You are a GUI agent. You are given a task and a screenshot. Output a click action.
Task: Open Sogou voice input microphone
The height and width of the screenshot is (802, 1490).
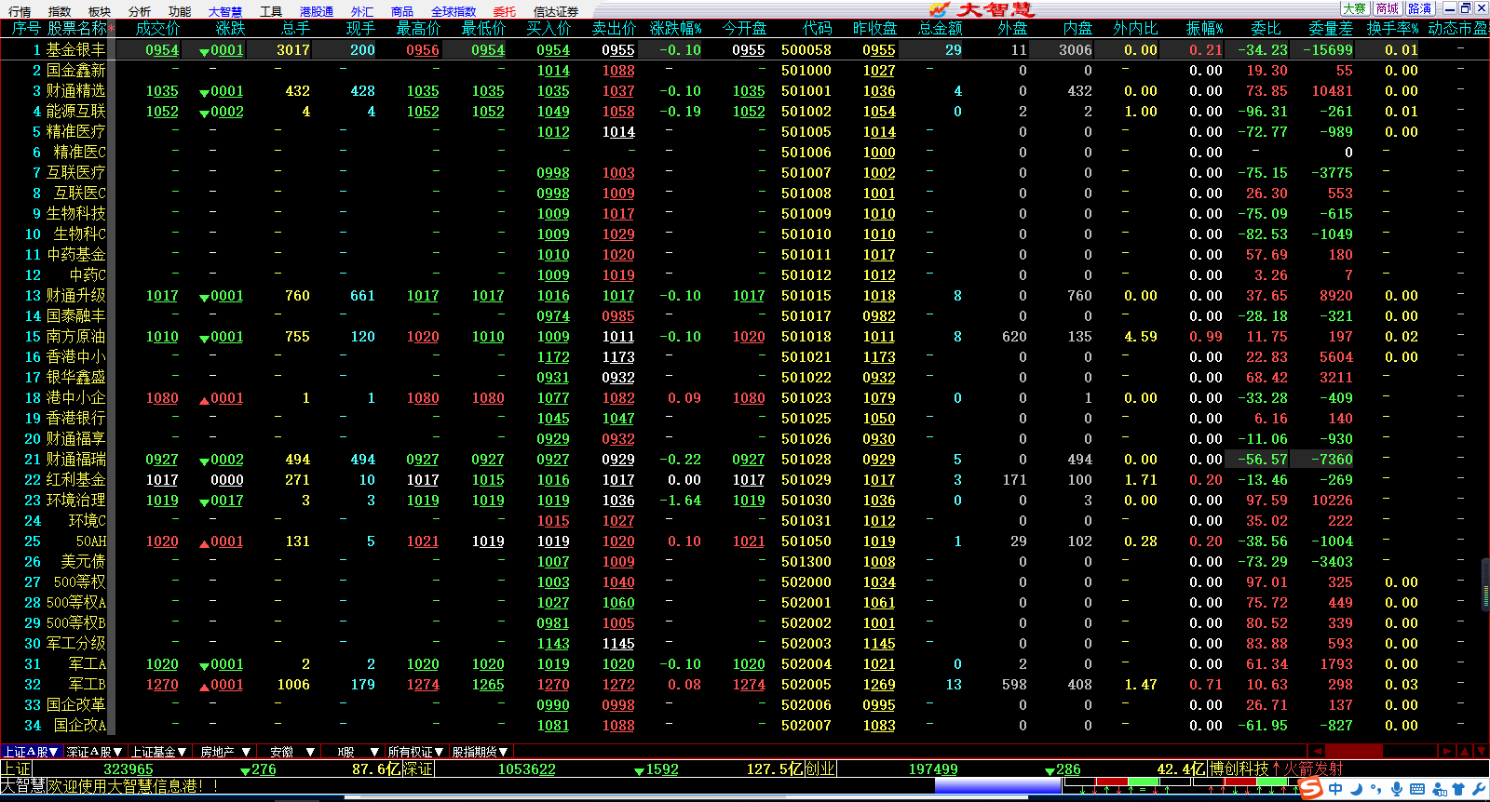[x=1396, y=790]
